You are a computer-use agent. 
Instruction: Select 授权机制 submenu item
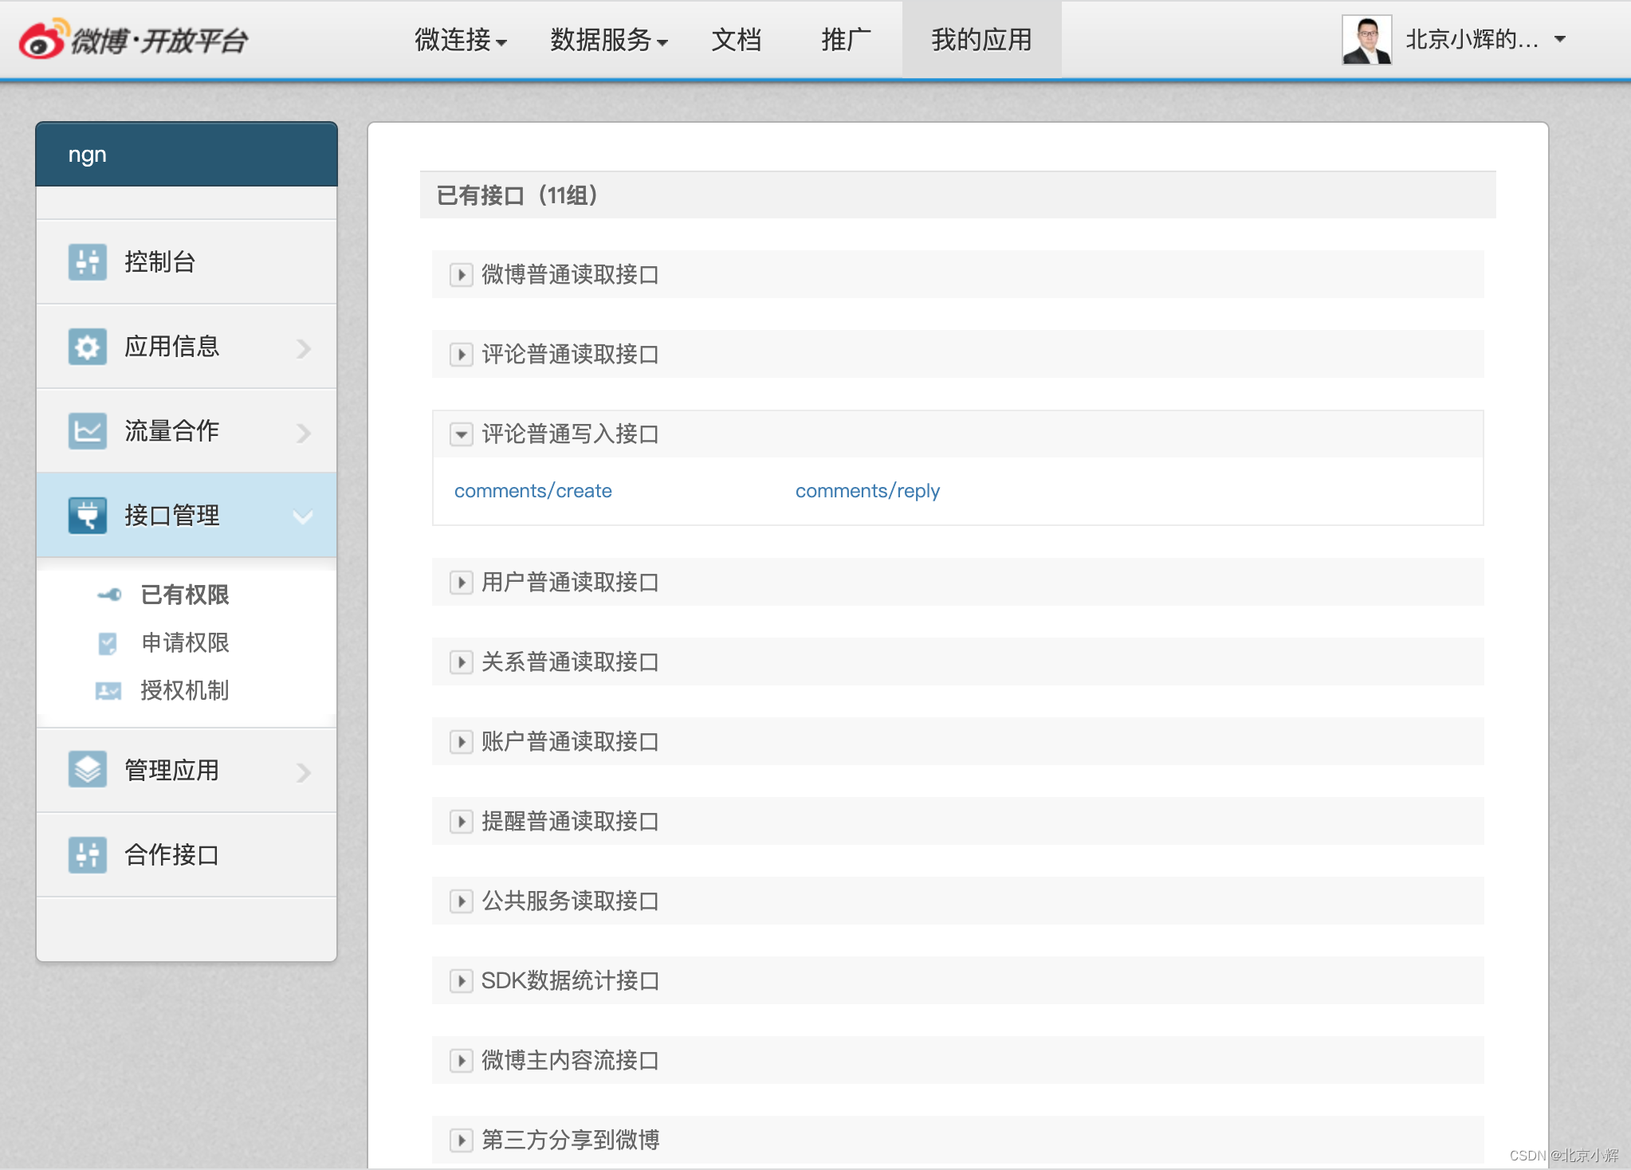tap(185, 691)
